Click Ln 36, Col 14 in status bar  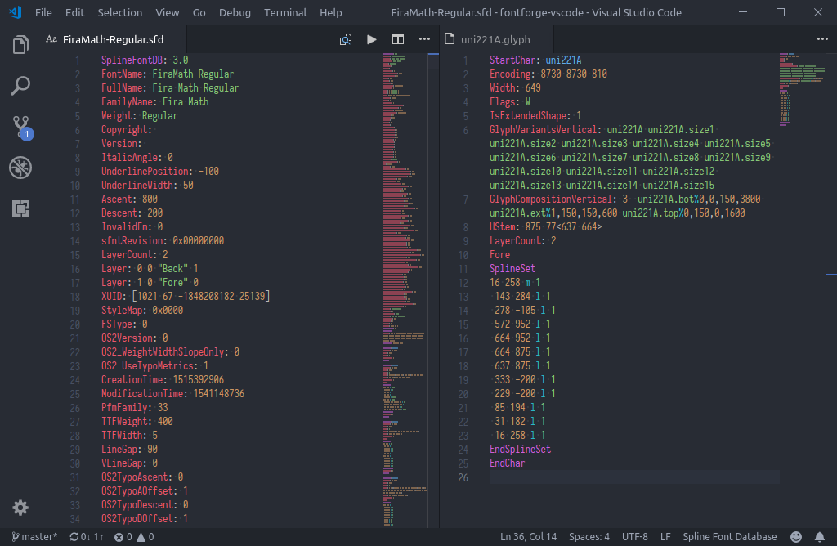[528, 536]
